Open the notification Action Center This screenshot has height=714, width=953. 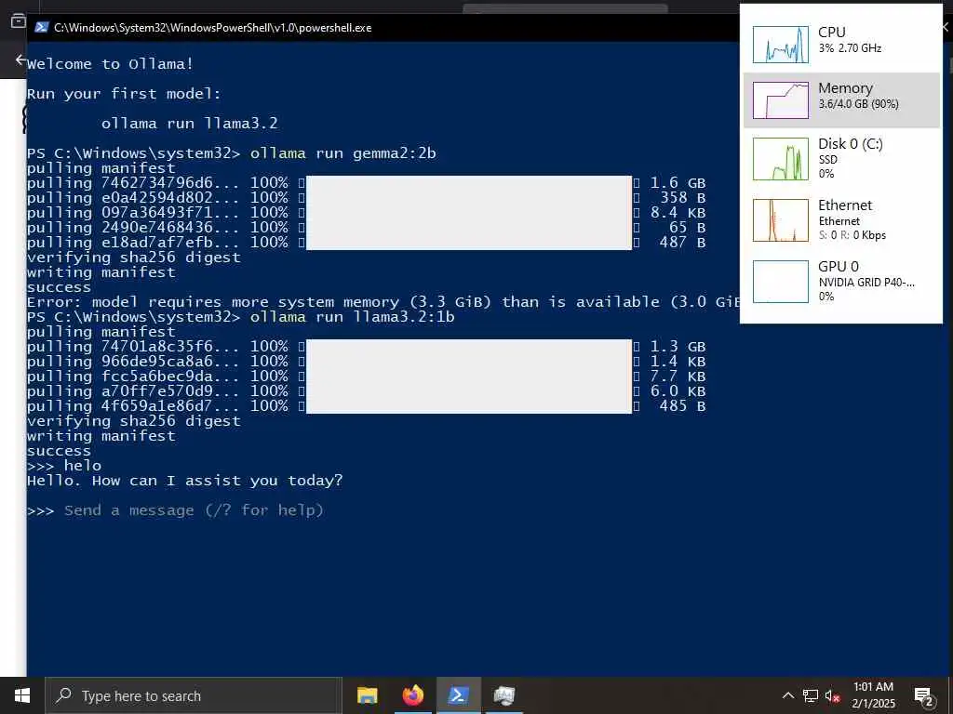pos(924,696)
